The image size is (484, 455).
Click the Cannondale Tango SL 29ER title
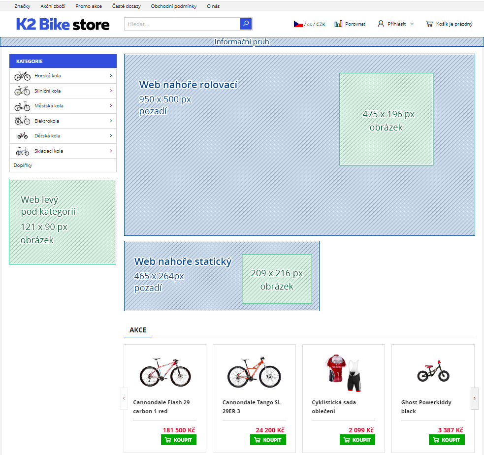(252, 407)
